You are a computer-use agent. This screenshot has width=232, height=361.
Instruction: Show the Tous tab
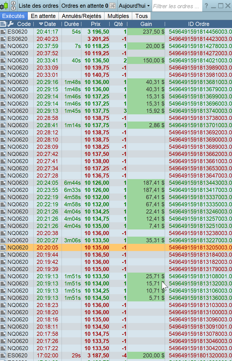coord(141,16)
